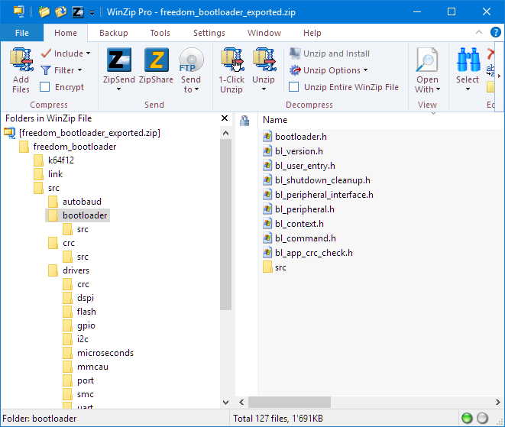This screenshot has width=505, height=427.
Task: Tick the Unzip Entire WinZip File checkbox
Action: 294,87
